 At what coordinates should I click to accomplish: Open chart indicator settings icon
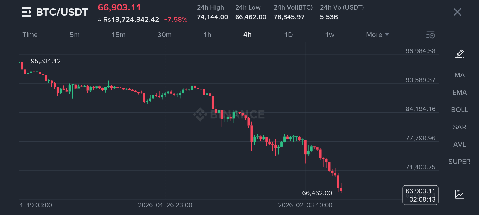pyautogui.click(x=431, y=35)
